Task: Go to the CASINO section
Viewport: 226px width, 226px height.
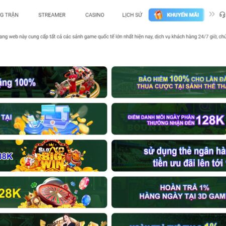Action: point(95,15)
